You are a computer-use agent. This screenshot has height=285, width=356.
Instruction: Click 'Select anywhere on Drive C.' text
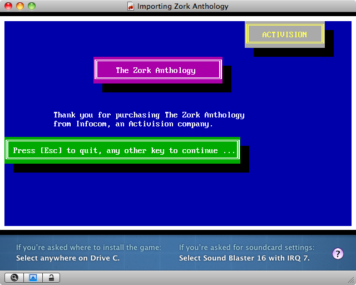(x=67, y=258)
